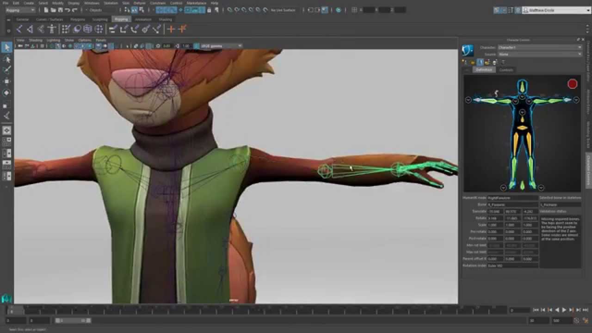
Task: Click the Translate X value field
Action: (x=495, y=211)
